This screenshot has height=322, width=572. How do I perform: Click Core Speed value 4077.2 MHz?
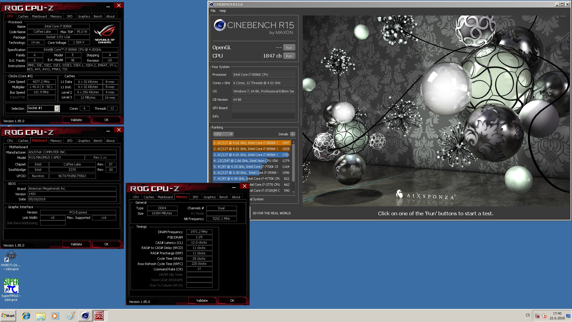pyautogui.click(x=41, y=82)
